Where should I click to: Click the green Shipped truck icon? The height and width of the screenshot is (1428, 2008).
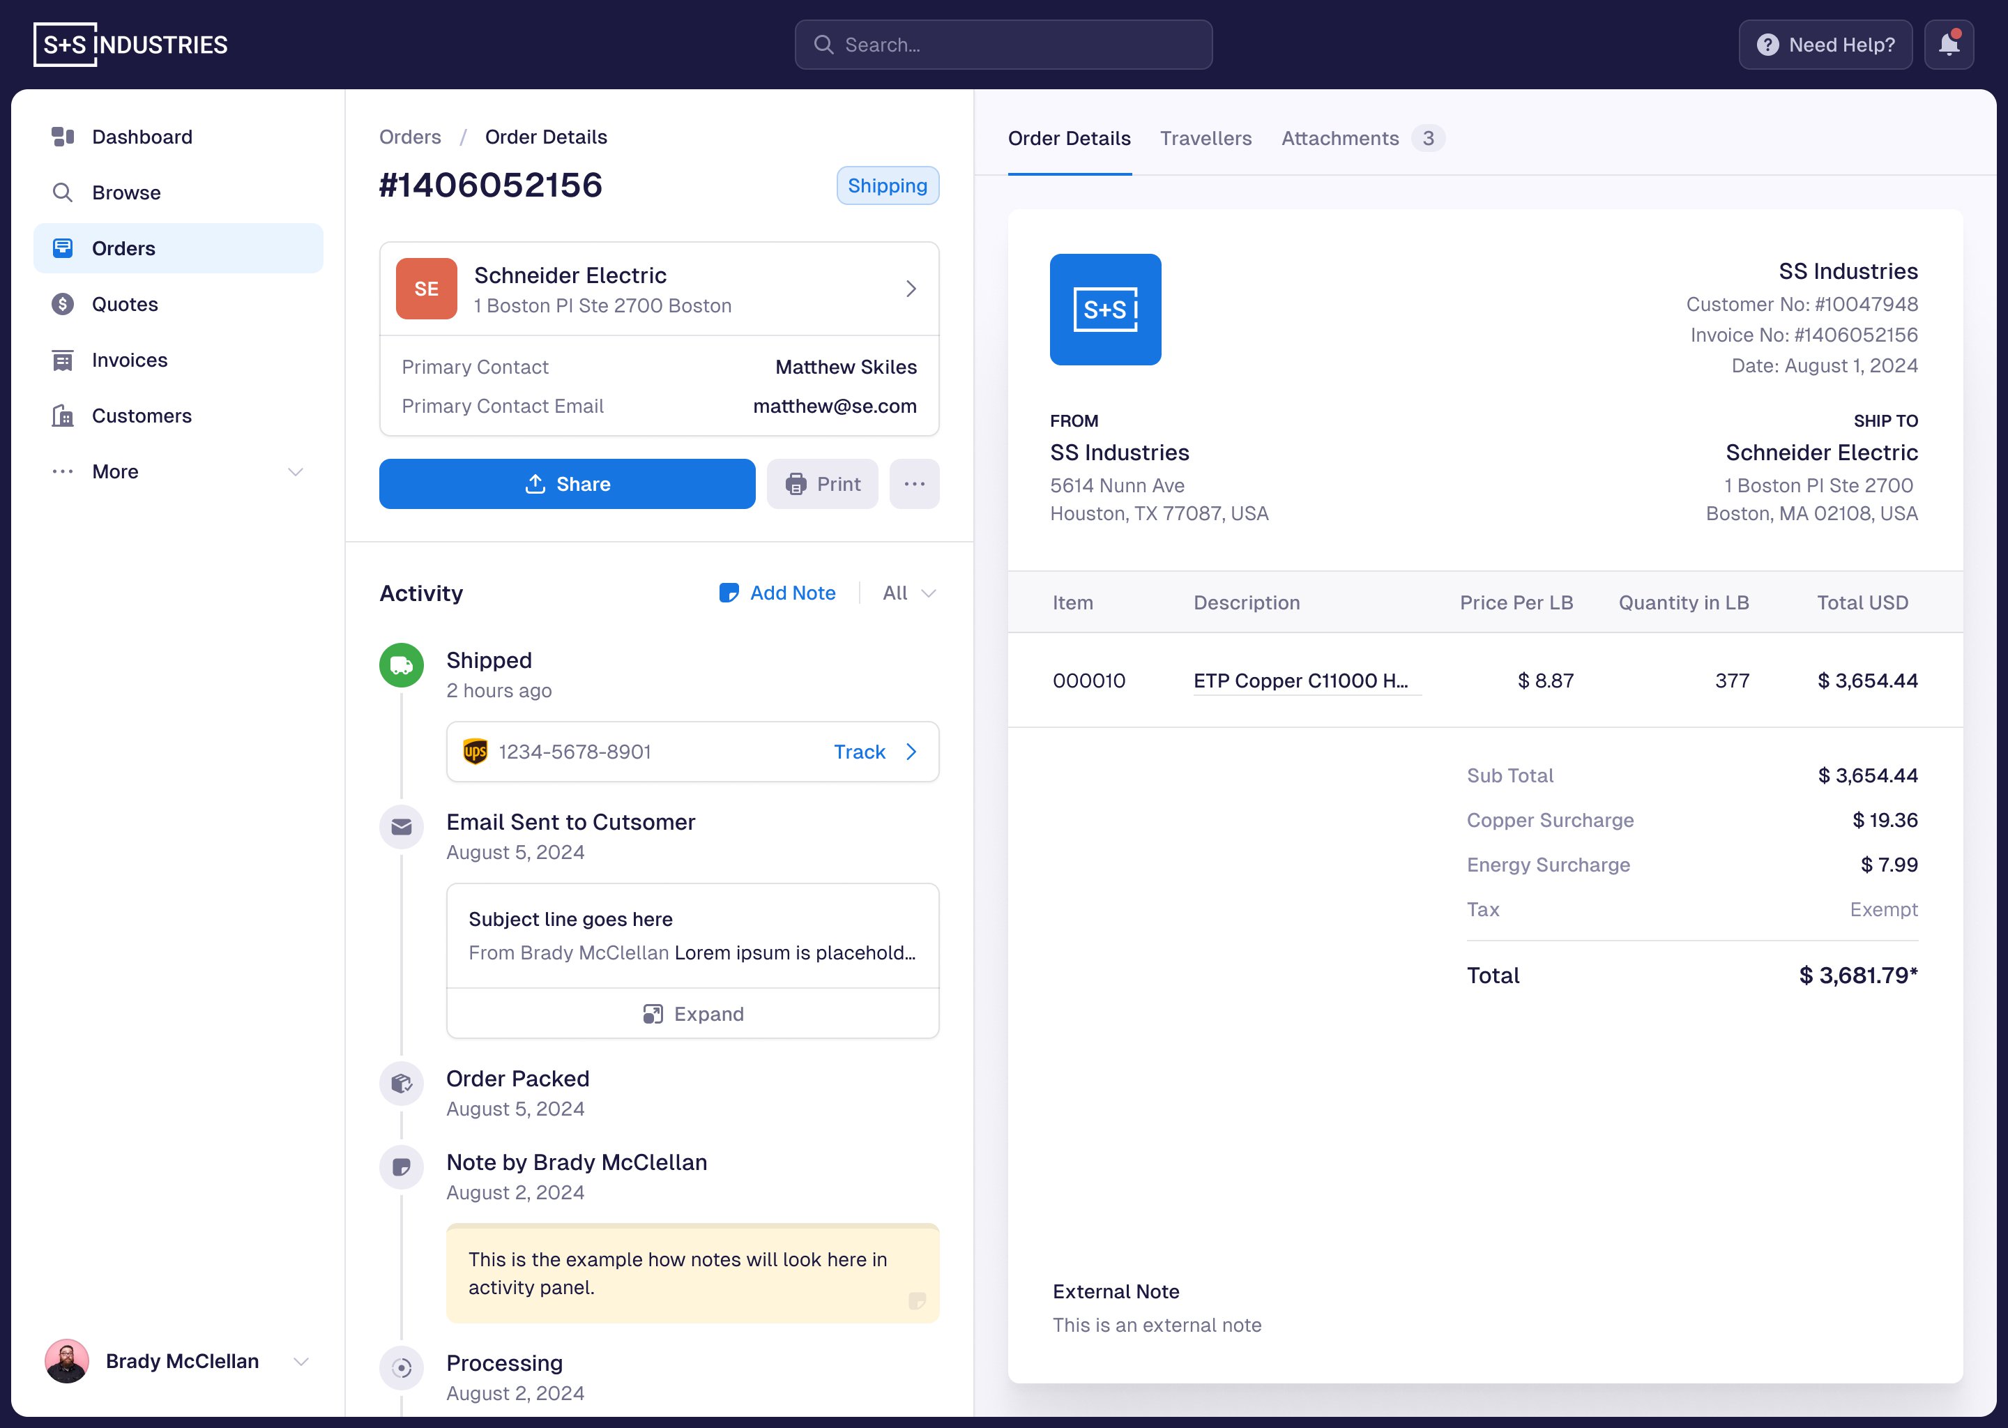point(401,666)
